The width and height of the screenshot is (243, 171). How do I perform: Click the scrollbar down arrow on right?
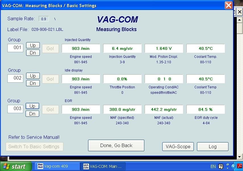(x=239, y=156)
